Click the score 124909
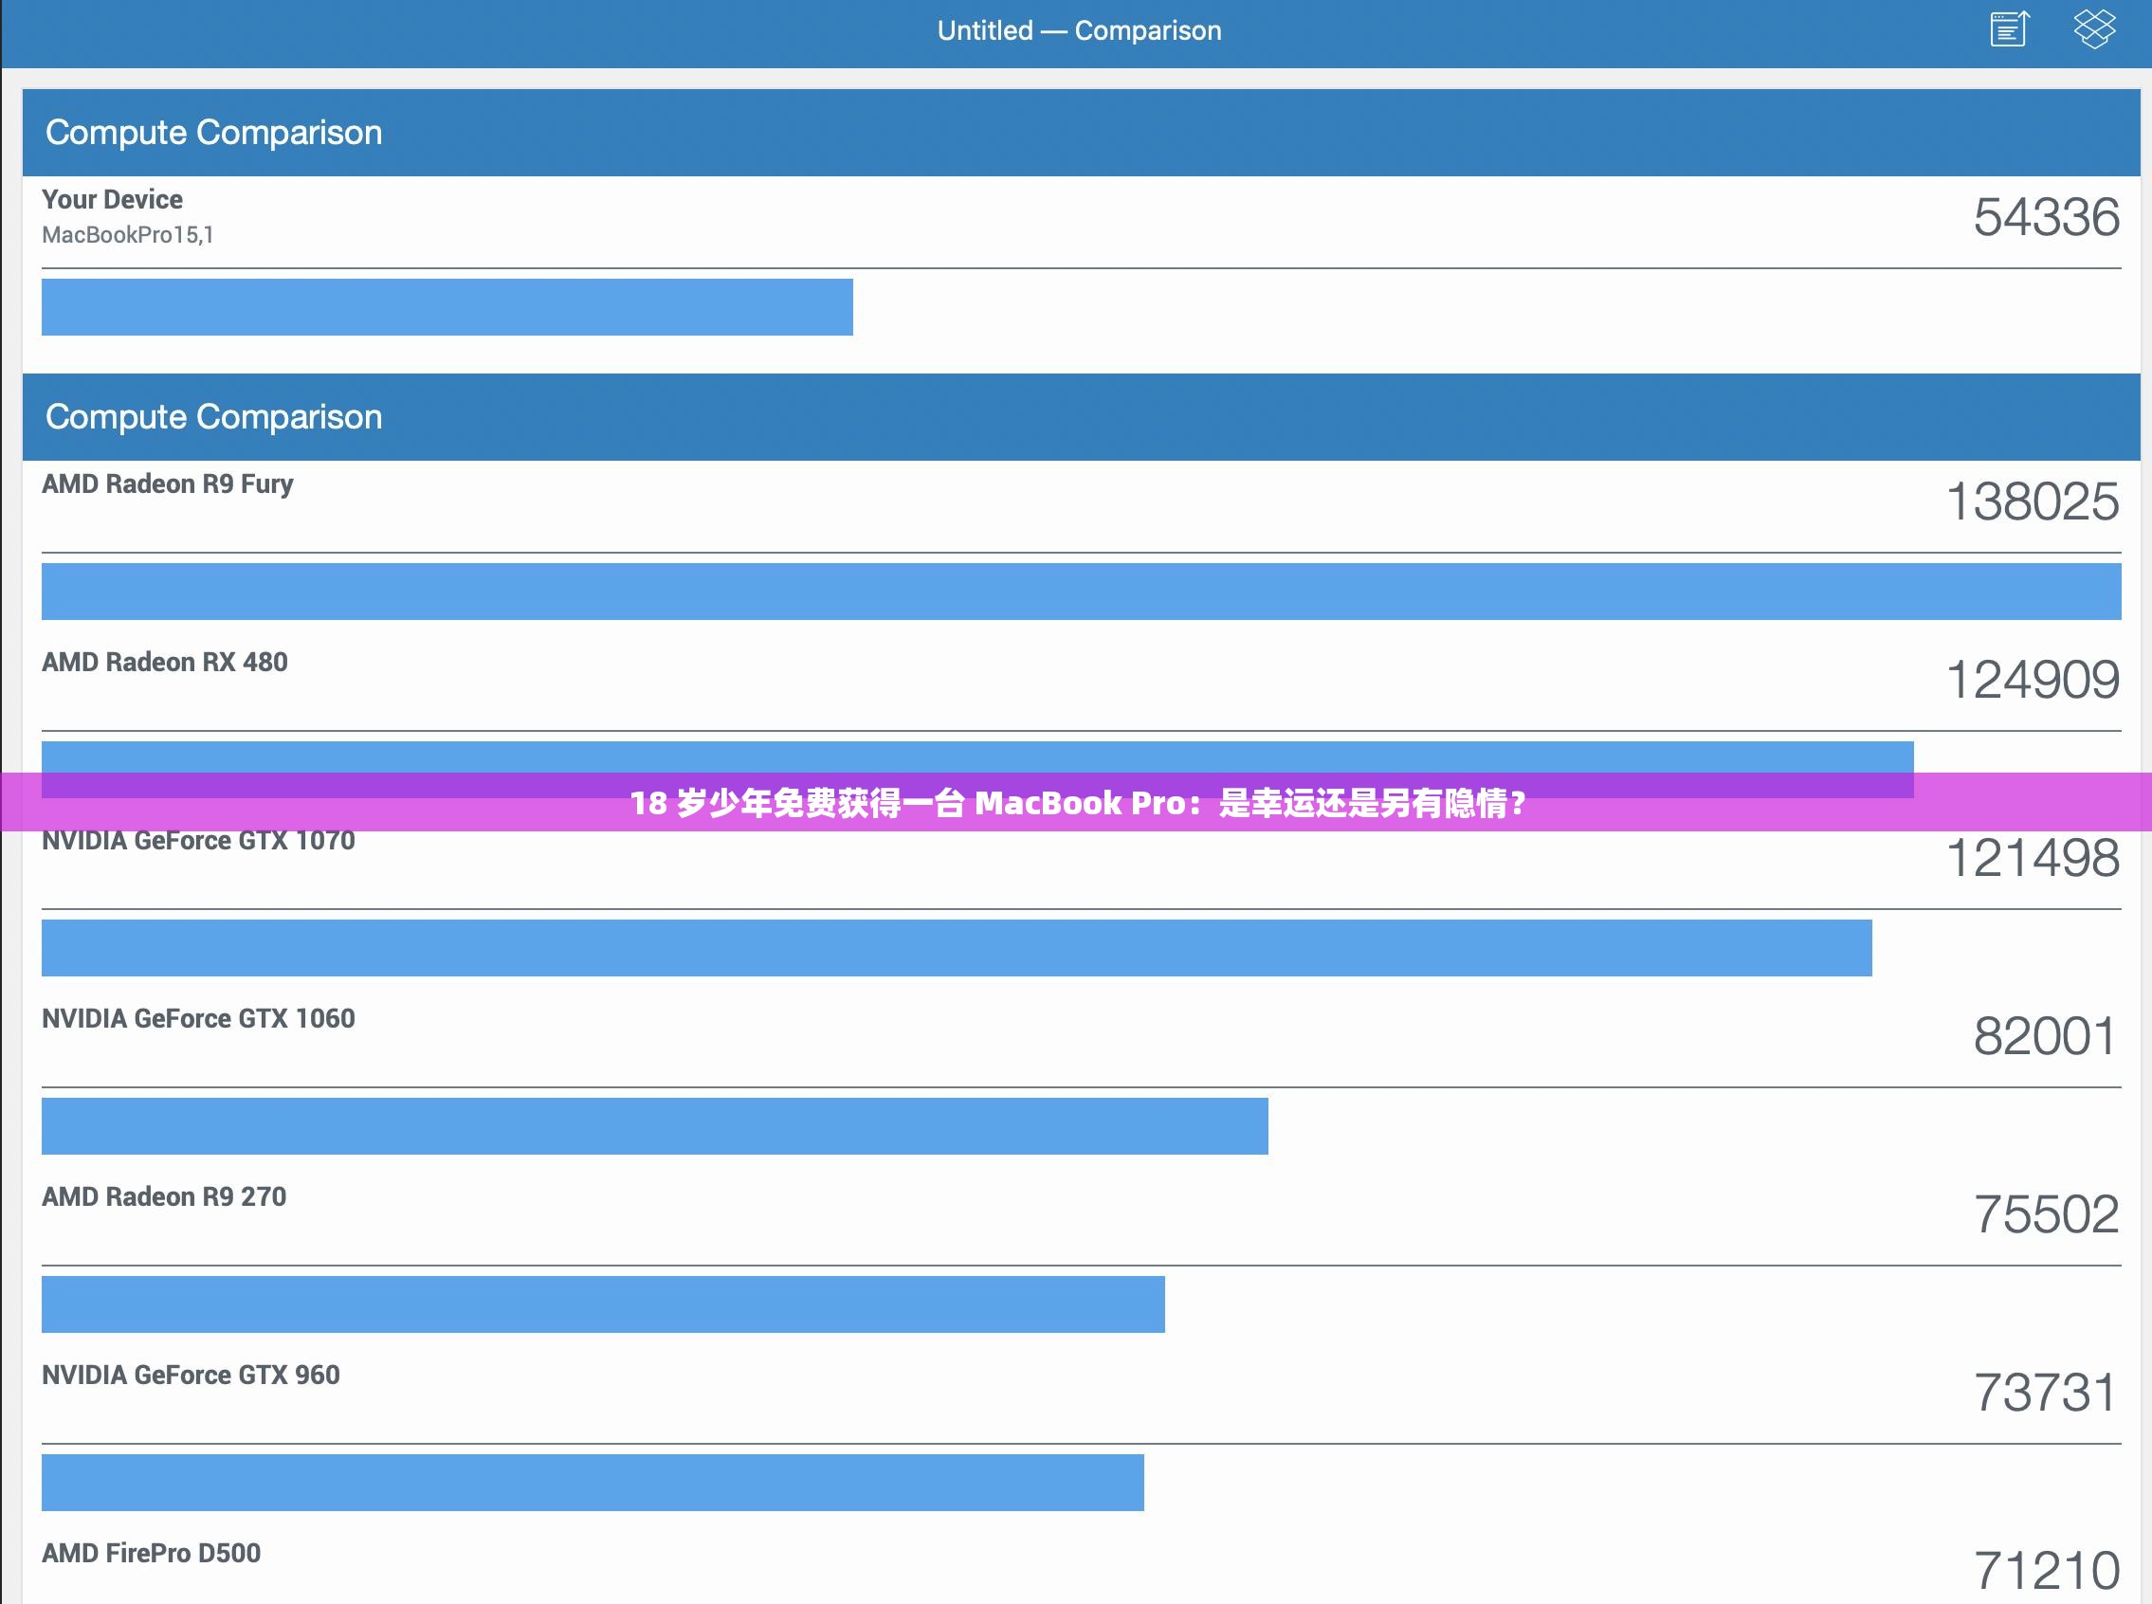Image resolution: width=2152 pixels, height=1604 pixels. pyautogui.click(x=2033, y=680)
